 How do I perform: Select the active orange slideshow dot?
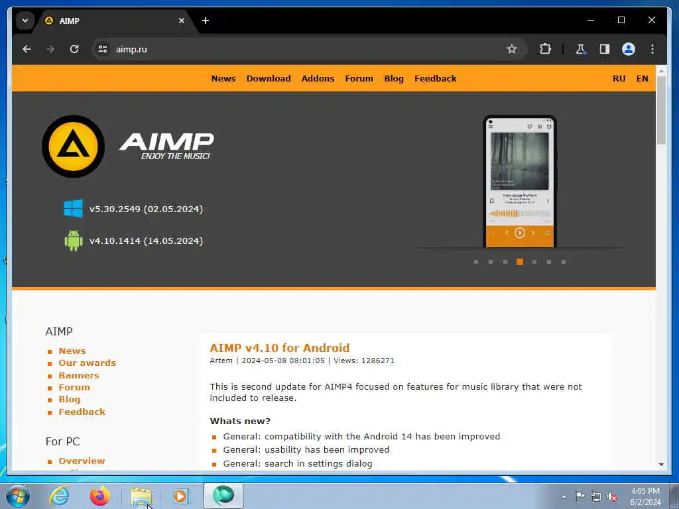520,262
